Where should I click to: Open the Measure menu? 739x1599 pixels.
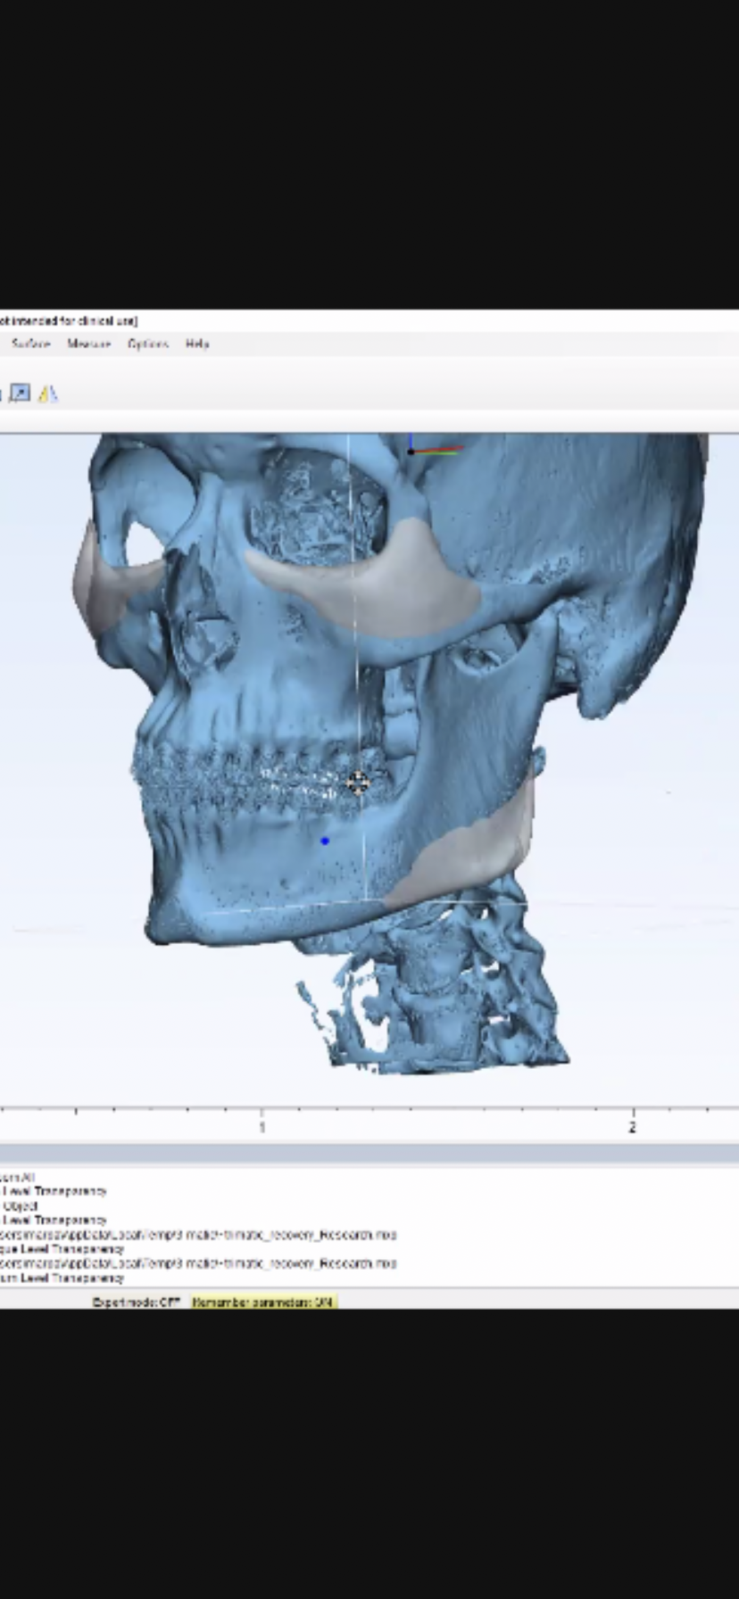point(89,344)
